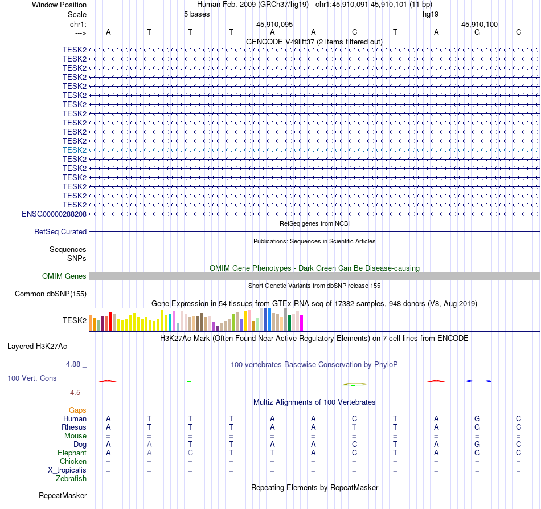Click the -4.5 PhyloP minimum value
541x509 pixels.
[74, 393]
